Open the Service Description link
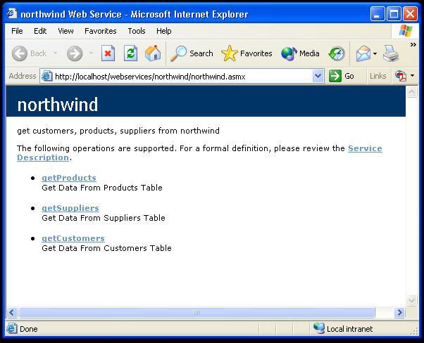Screen dimensions: 424x343 (x=365, y=148)
